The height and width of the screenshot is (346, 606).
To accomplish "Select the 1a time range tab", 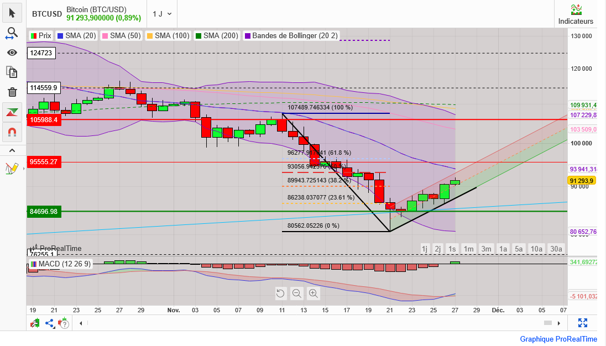I will coord(503,249).
